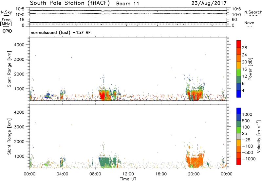262x181 pixels.
Task: Click "Slant Range [km]" label of power panel
Action: pos(9,69)
